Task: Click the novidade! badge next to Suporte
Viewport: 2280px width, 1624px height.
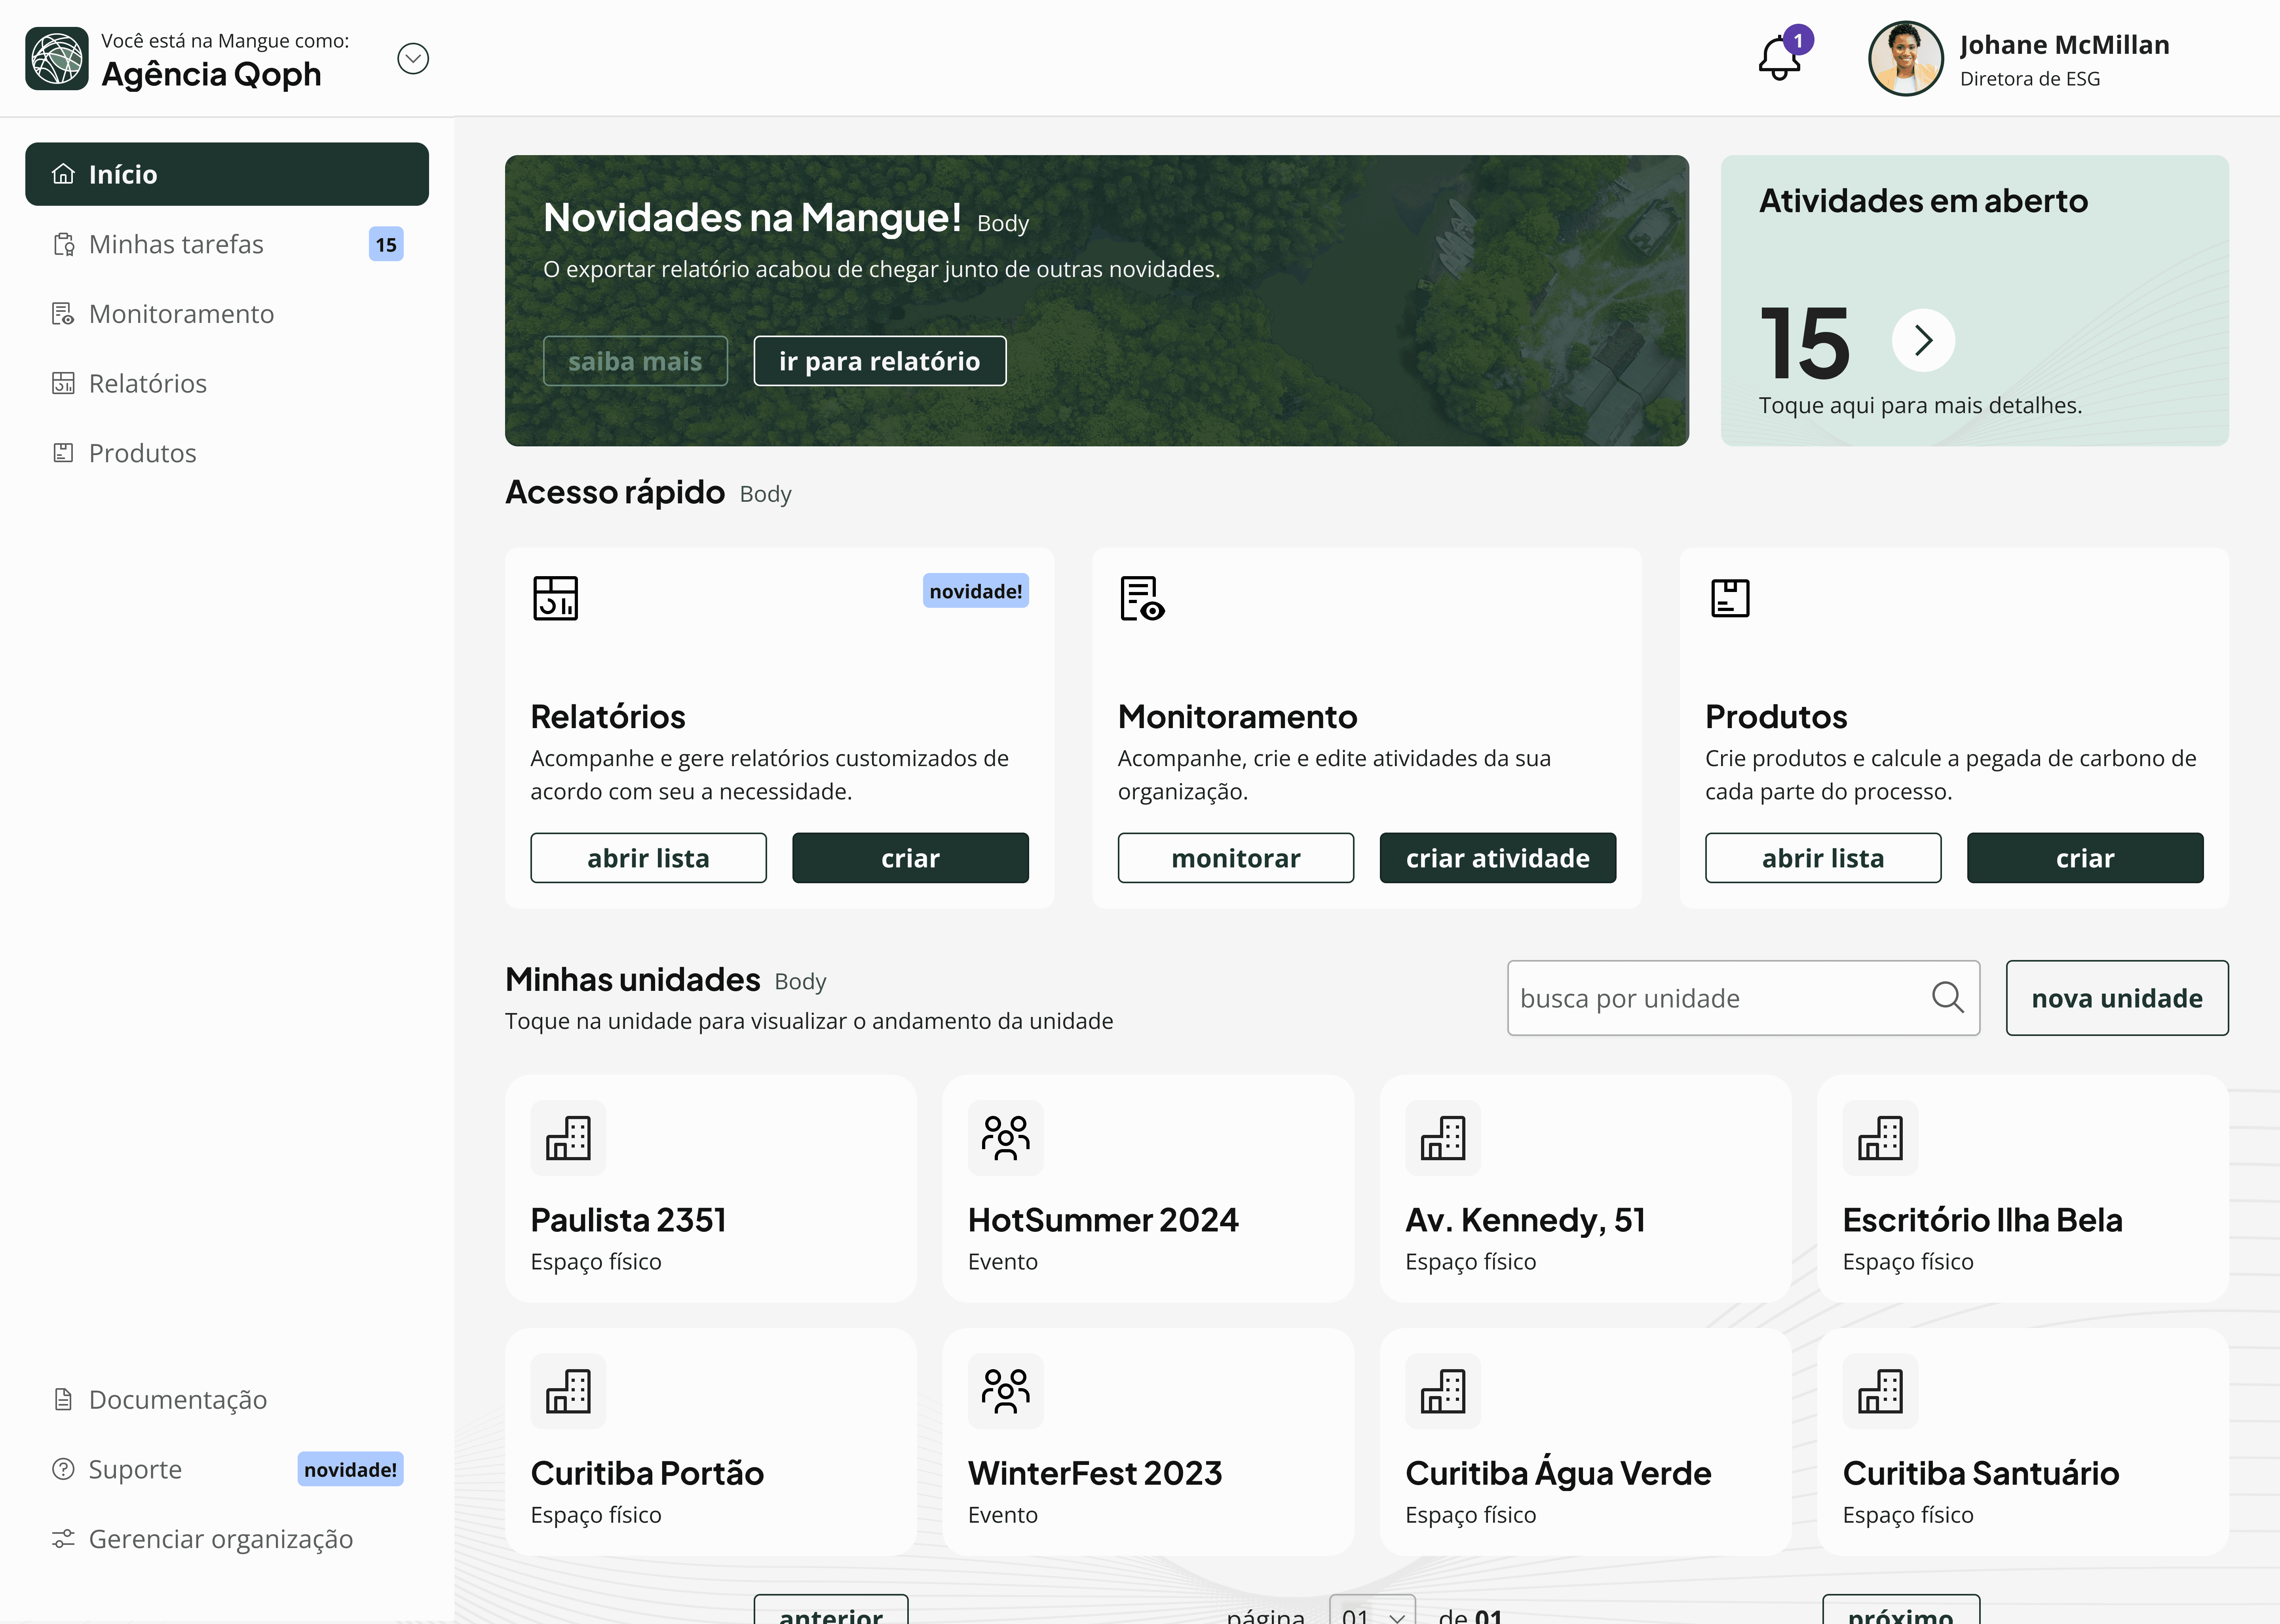Action: pos(350,1469)
